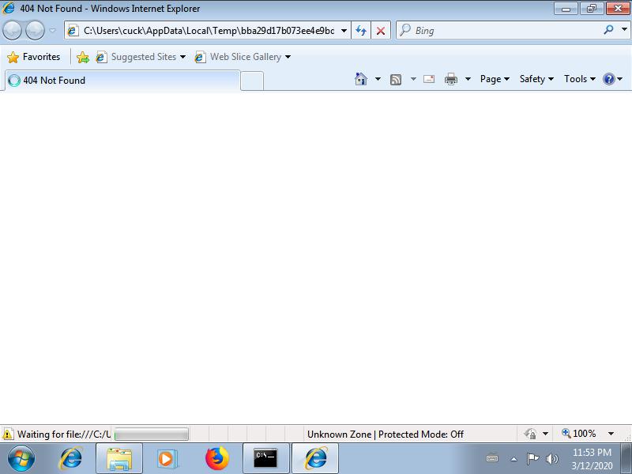
Task: Launch Internet Explorer pinned taskbar icon
Action: [x=71, y=459]
